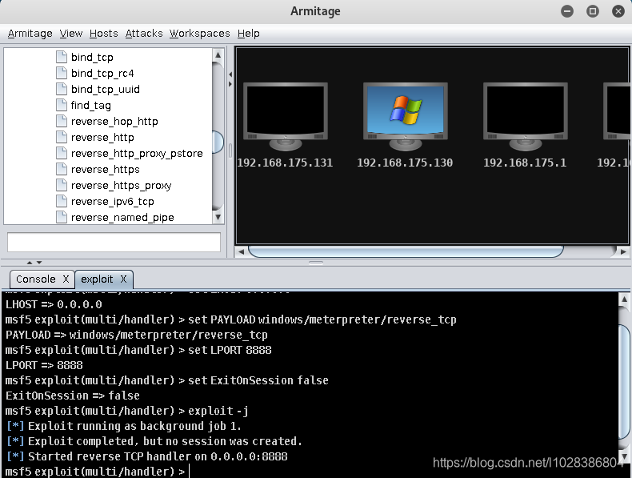This screenshot has height=478, width=632.
Task: Click the bind_tcp_uuid file icon
Action: [62, 89]
